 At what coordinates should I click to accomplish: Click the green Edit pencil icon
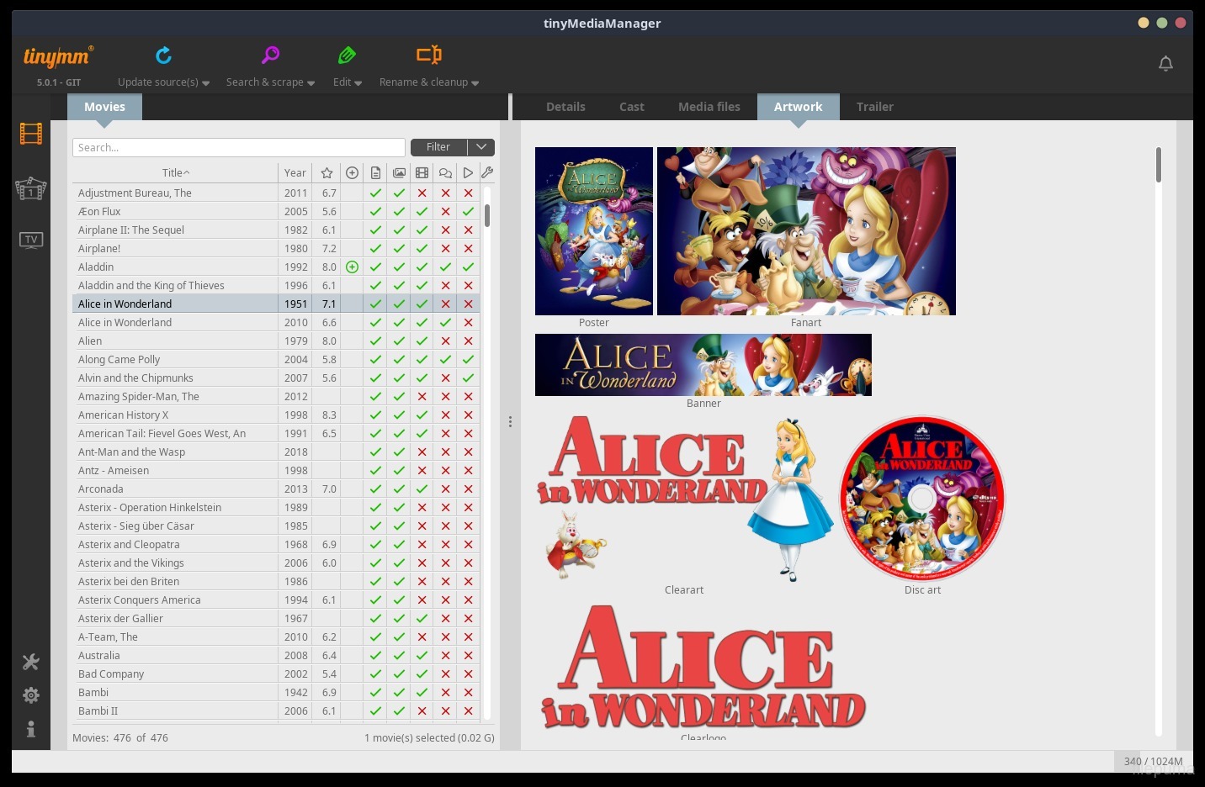pyautogui.click(x=347, y=55)
